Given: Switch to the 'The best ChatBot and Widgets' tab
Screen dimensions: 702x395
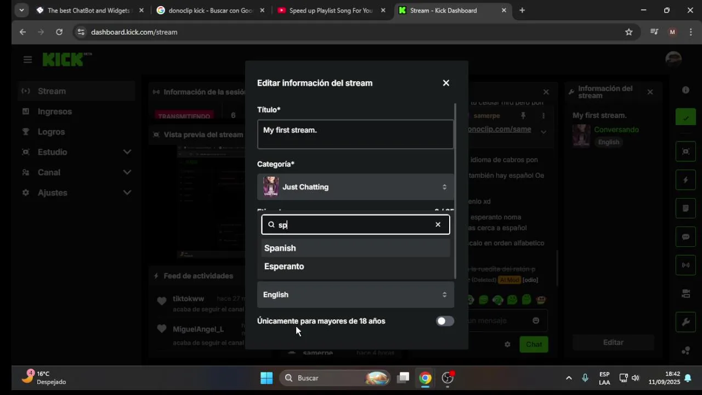Looking at the screenshot, I should tap(89, 10).
